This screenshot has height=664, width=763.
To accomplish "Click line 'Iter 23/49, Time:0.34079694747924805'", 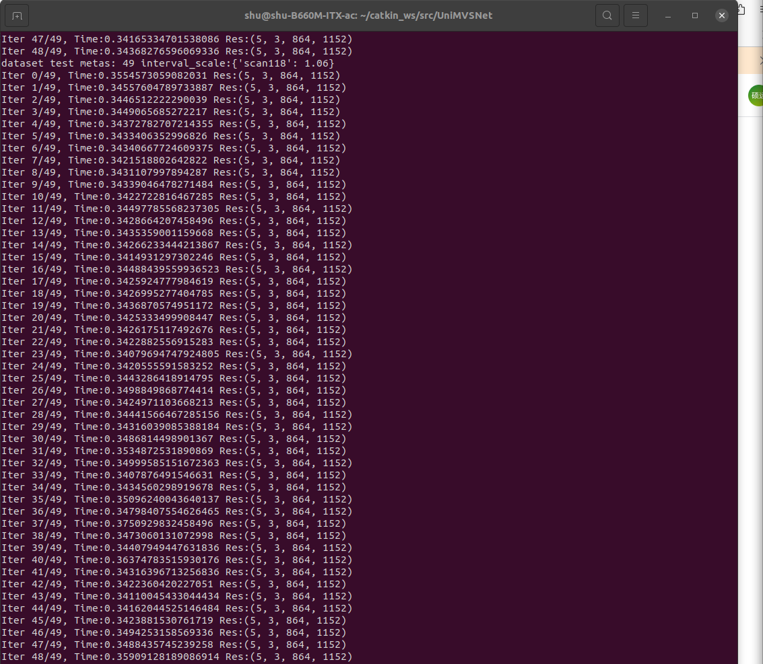I will pos(176,354).
